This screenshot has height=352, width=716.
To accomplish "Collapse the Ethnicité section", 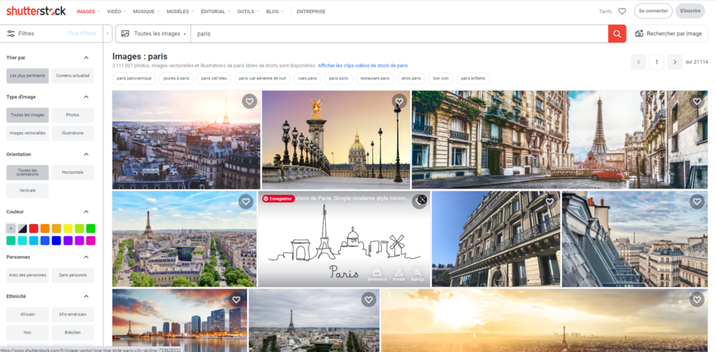I will point(86,296).
